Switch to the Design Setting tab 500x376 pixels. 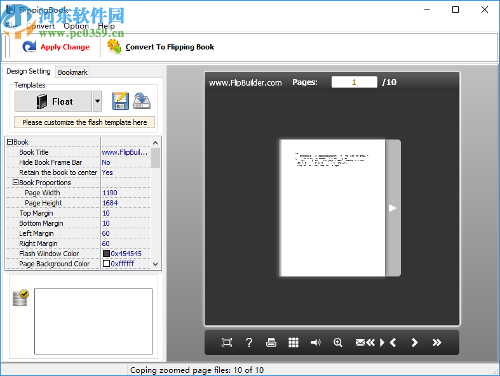[29, 71]
